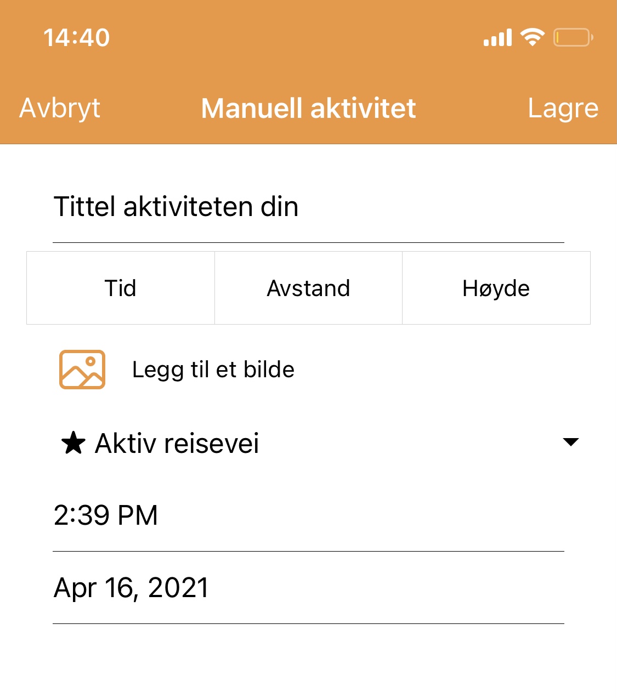Tap the Wi-Fi icon in status bar

(x=532, y=37)
